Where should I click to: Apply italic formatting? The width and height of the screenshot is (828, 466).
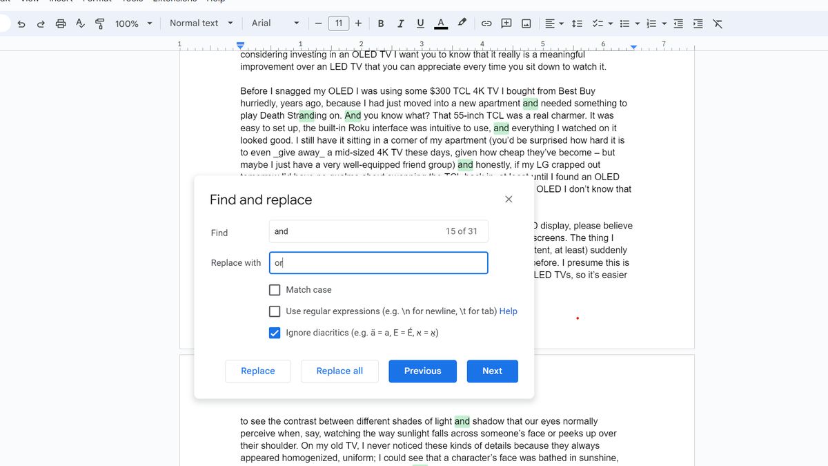coord(400,23)
